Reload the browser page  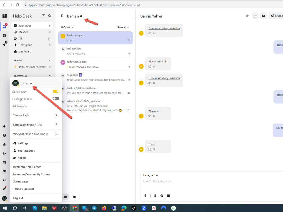coord(17,5)
